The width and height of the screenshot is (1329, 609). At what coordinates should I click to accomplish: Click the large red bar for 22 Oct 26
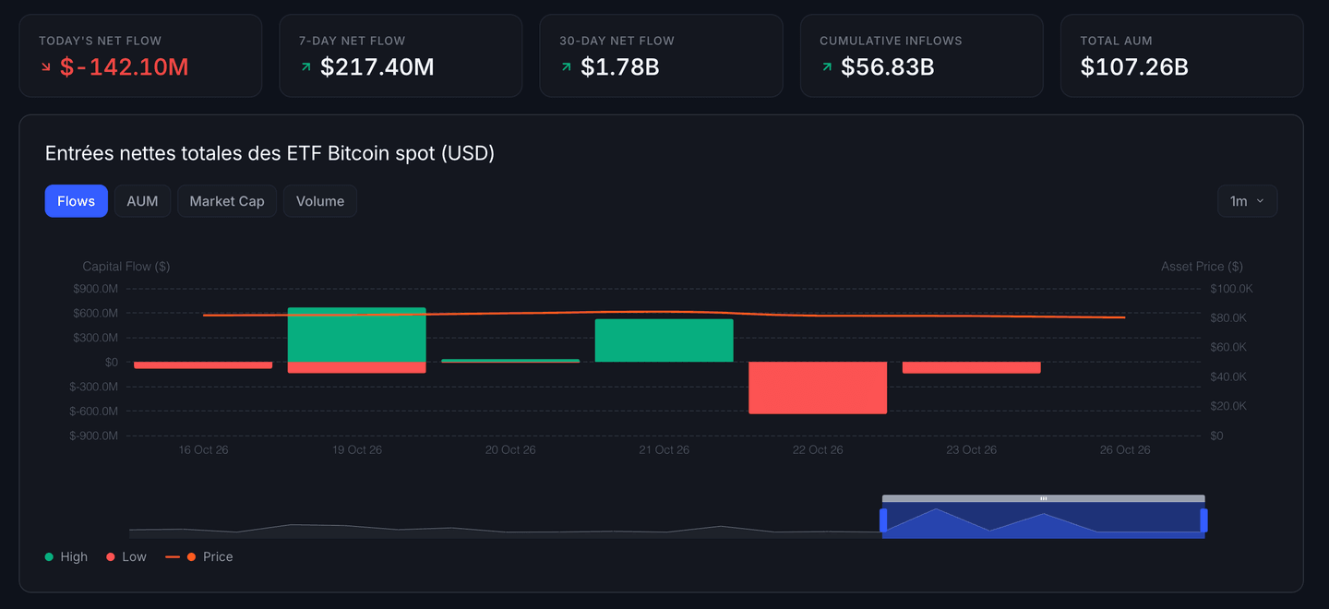[x=818, y=388]
